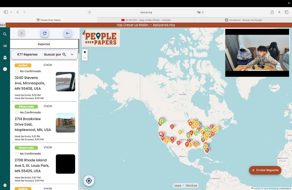Collapse panel with double-chevron up button

pos(22,33)
